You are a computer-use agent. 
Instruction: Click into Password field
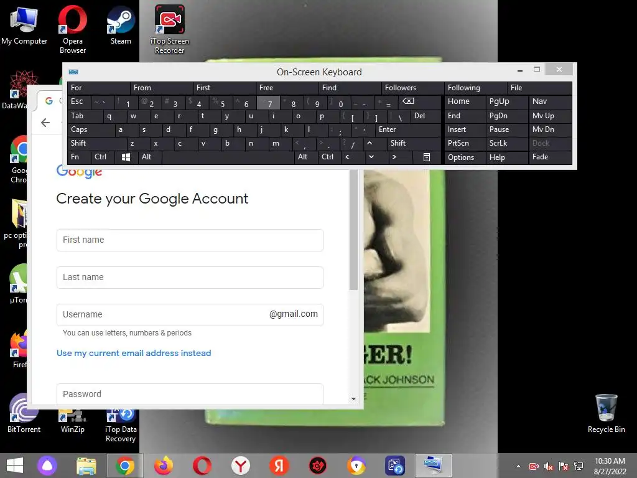190,394
